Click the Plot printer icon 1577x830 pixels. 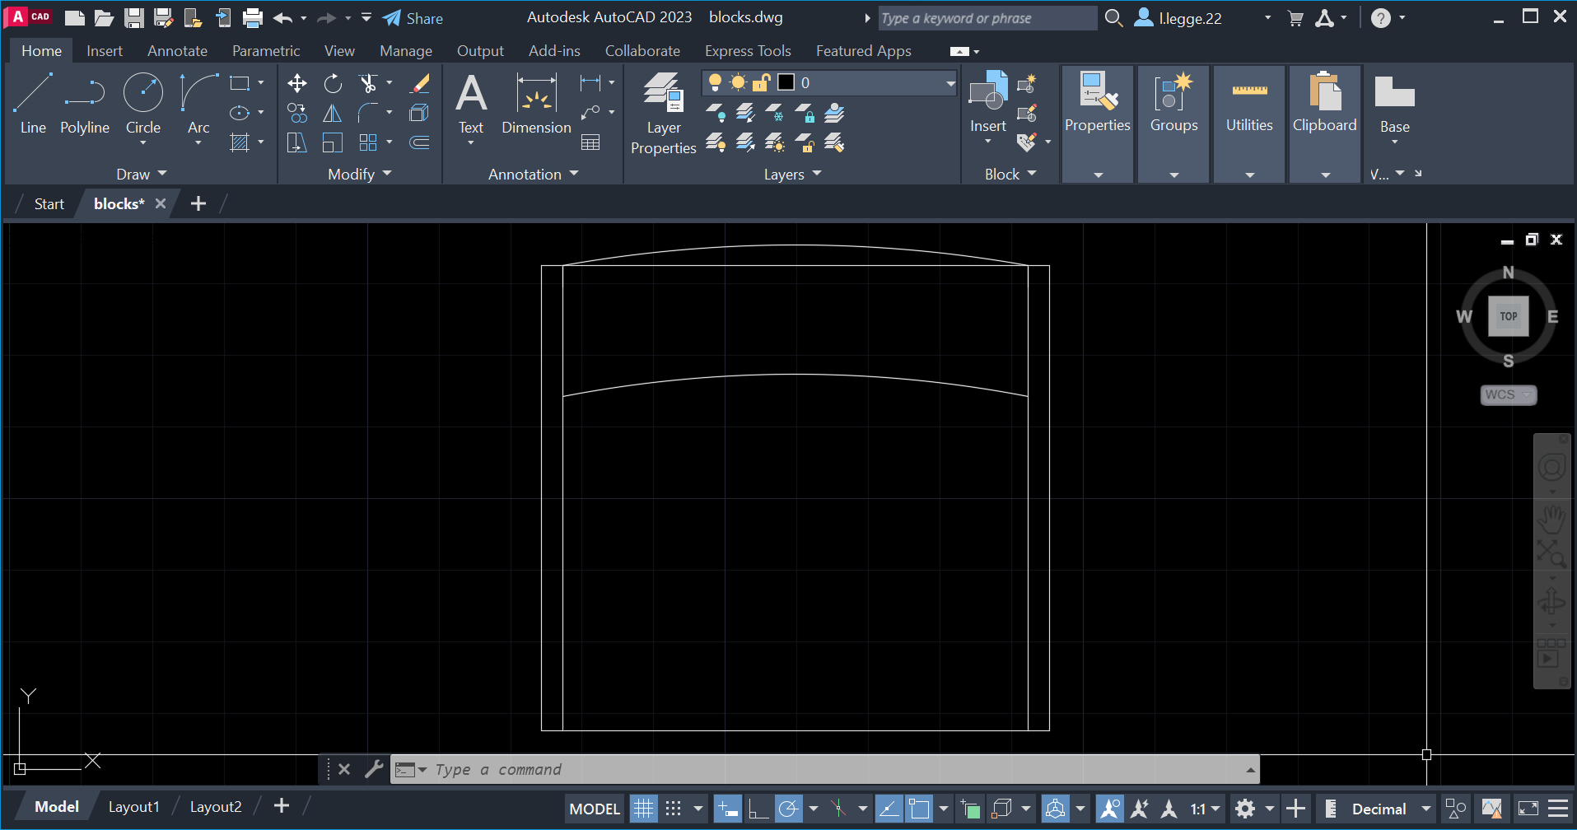(253, 17)
